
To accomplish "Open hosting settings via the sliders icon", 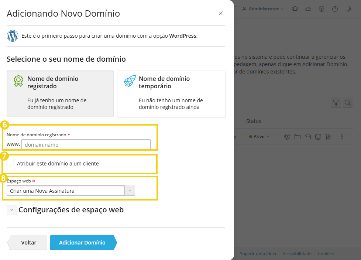I will tap(329, 137).
